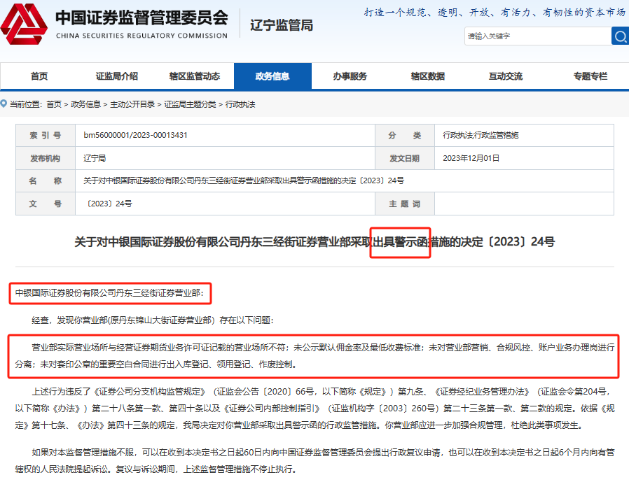This screenshot has height=482, width=629.
Task: Click the addressee line 中银国际证券…营业部:
Action: pyautogui.click(x=109, y=293)
